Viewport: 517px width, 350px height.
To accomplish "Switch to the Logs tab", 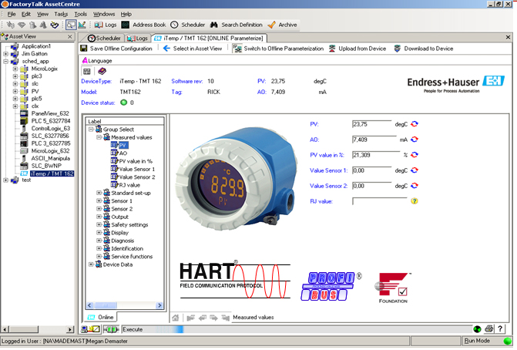I will coord(137,39).
